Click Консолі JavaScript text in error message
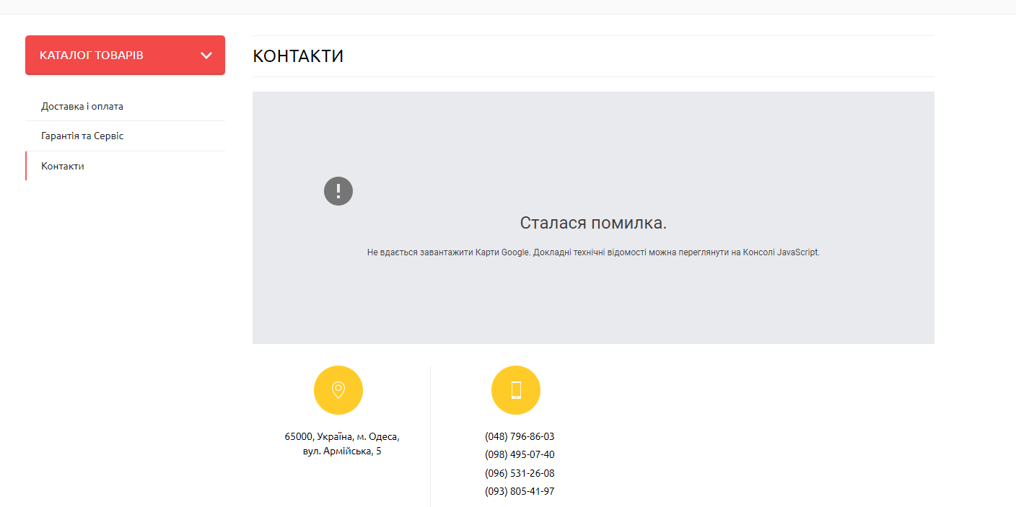 pos(781,252)
